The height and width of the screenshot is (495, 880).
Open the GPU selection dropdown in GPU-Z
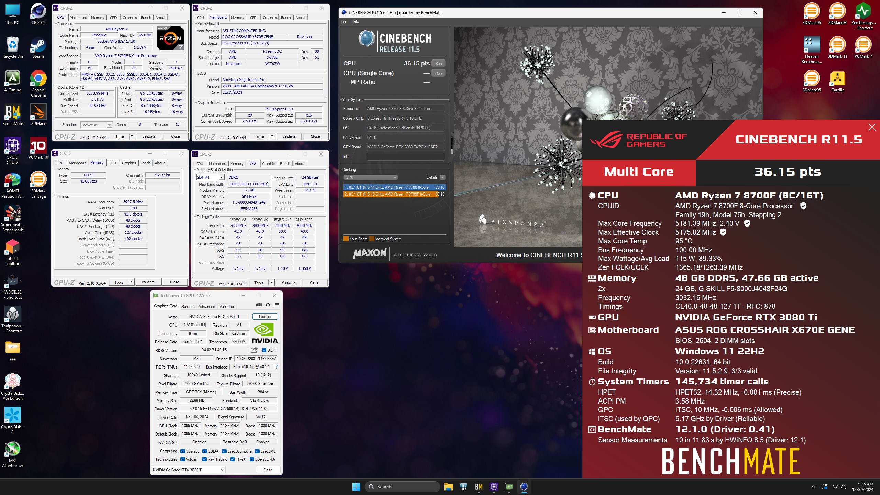[189, 470]
